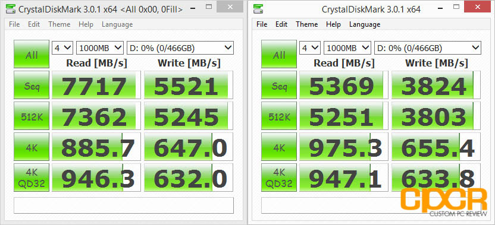
Task: Open File menu in left 0Fill window
Action: [14, 24]
